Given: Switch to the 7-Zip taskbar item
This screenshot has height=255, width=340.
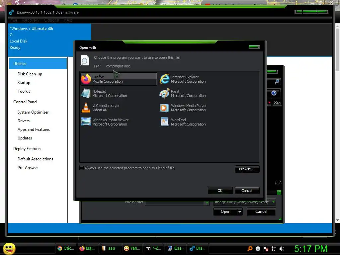Looking at the screenshot, I should pyautogui.click(x=153, y=248).
